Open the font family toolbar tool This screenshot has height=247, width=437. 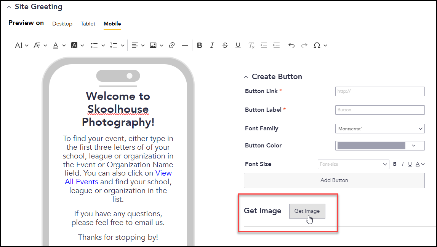37,45
